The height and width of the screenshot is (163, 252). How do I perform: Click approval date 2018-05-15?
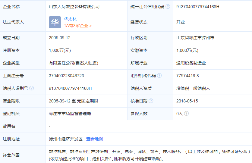pos(187,101)
